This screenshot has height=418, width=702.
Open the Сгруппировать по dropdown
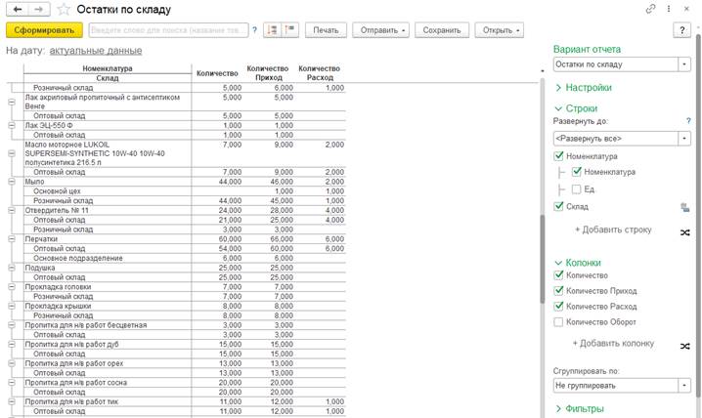coord(684,385)
